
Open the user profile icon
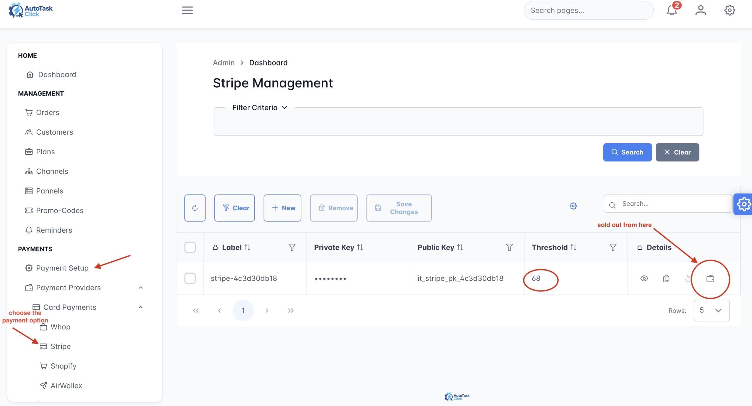point(701,10)
